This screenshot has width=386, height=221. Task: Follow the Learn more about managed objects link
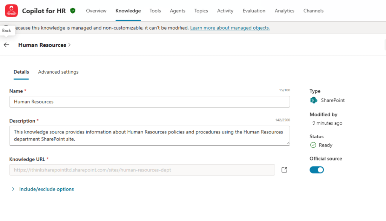tap(230, 28)
